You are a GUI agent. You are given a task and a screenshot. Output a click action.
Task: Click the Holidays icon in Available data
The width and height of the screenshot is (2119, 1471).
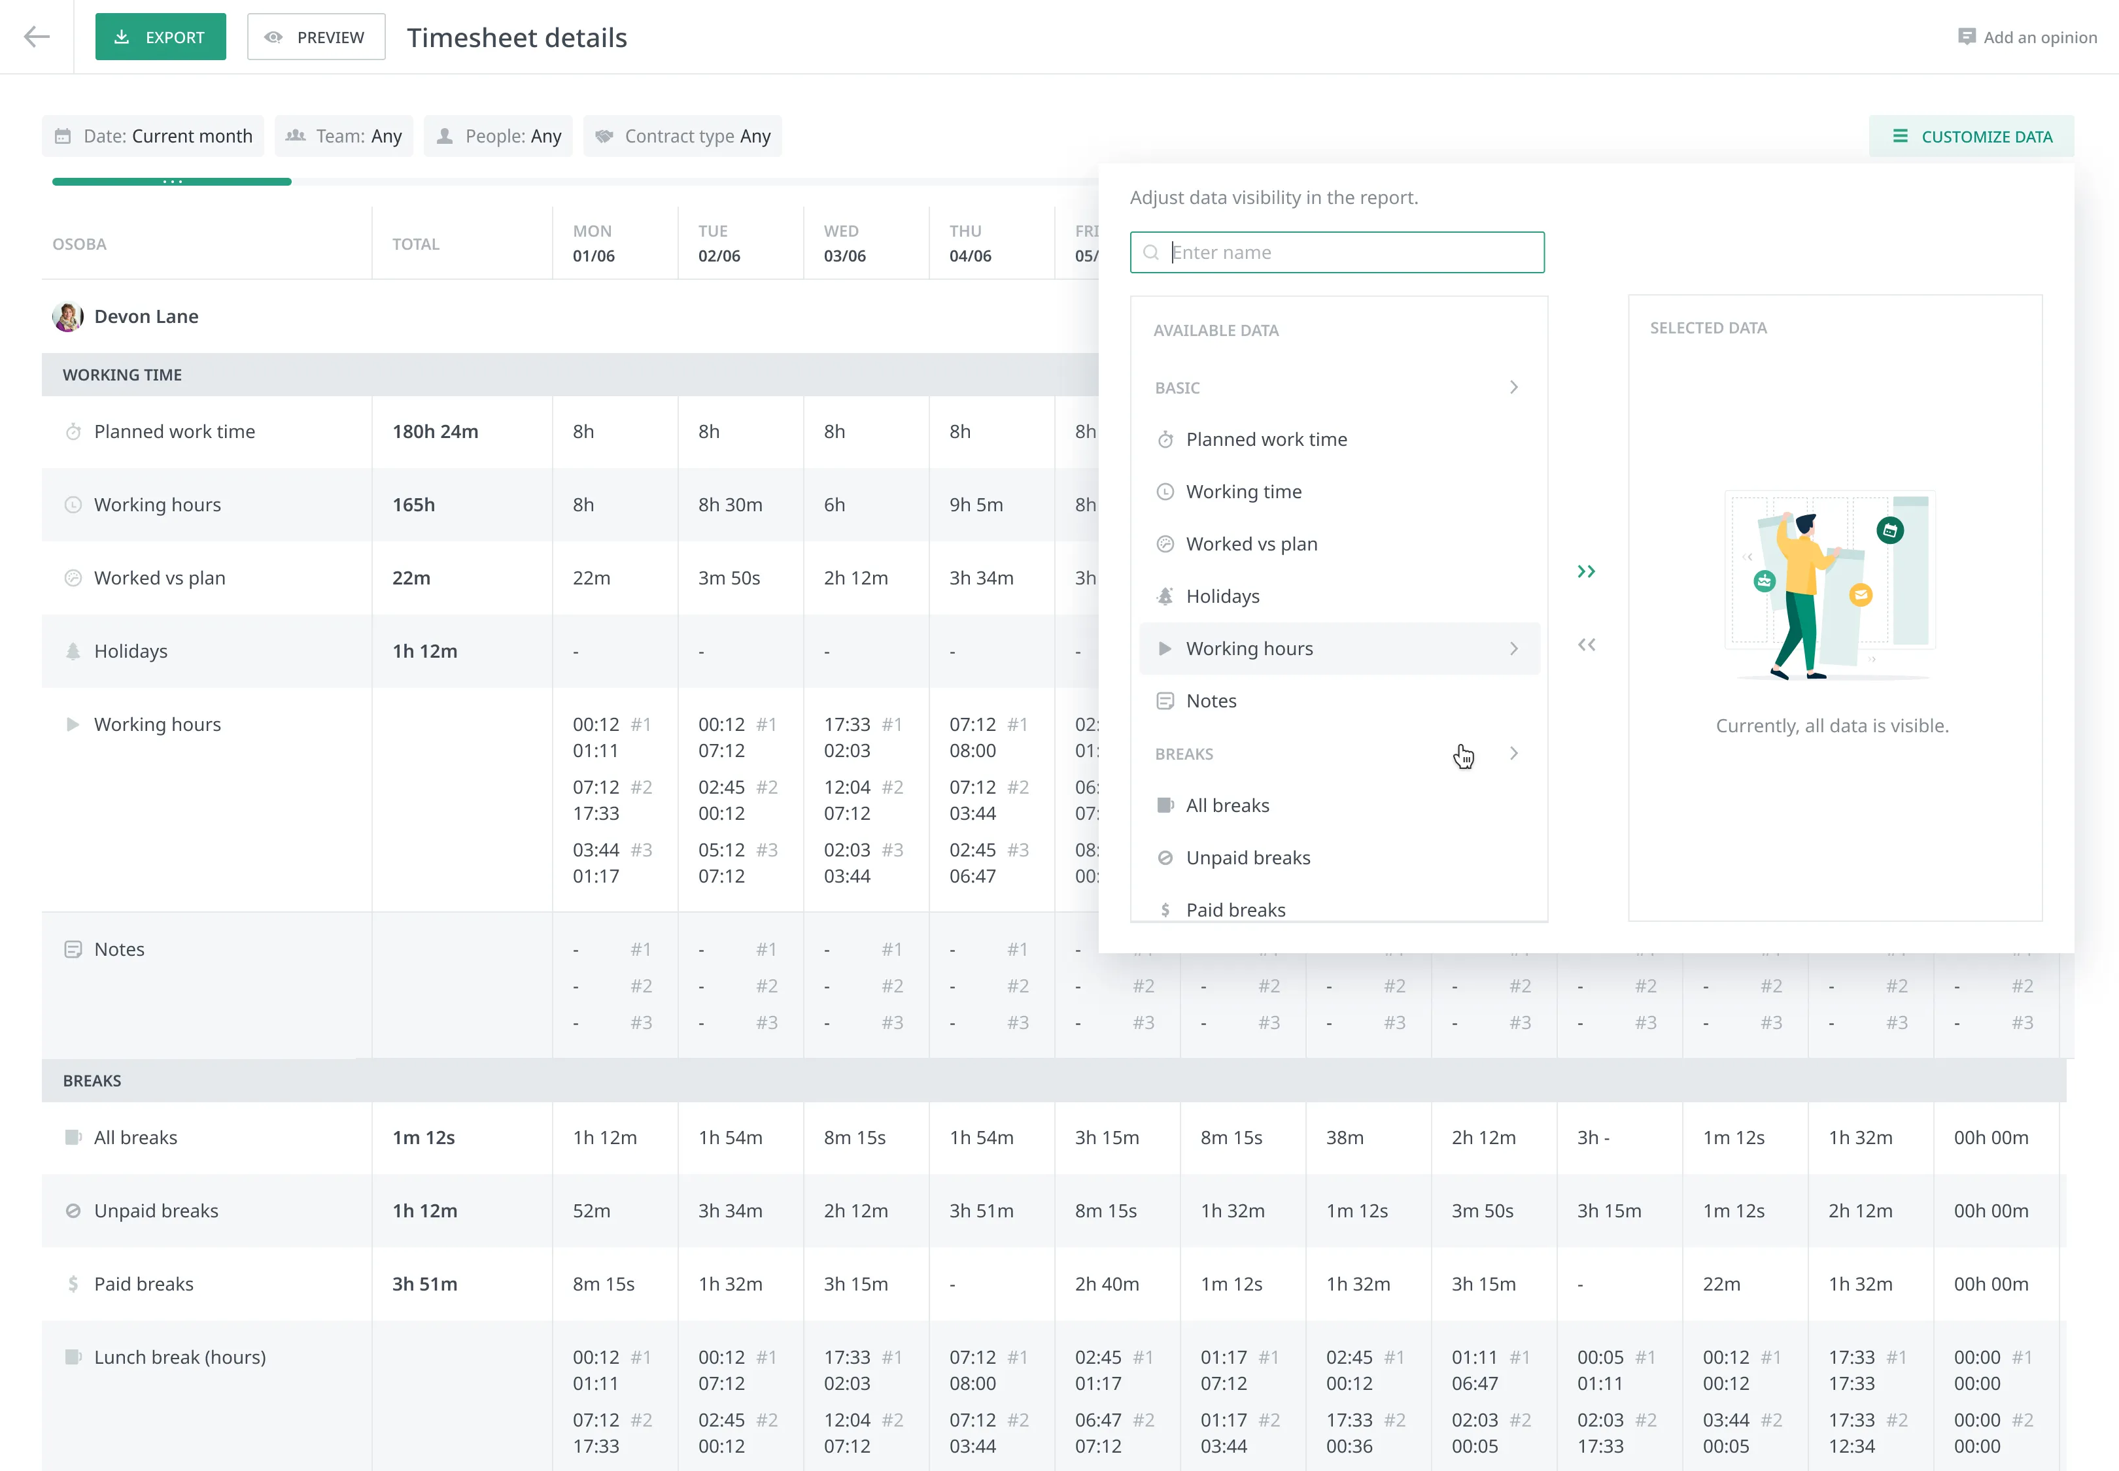coord(1165,596)
